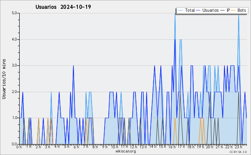
Task: Select the 'Bots' legend entry
Action: point(241,10)
